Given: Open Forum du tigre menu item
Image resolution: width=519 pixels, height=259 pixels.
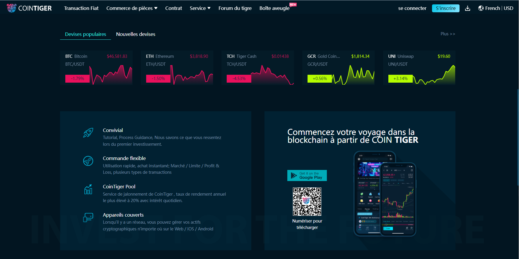Looking at the screenshot, I should click(x=235, y=8).
